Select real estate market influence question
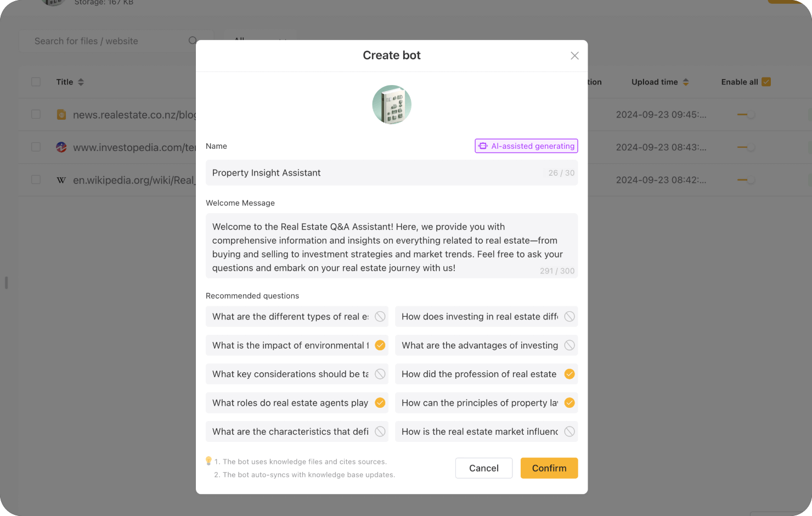 pos(569,431)
